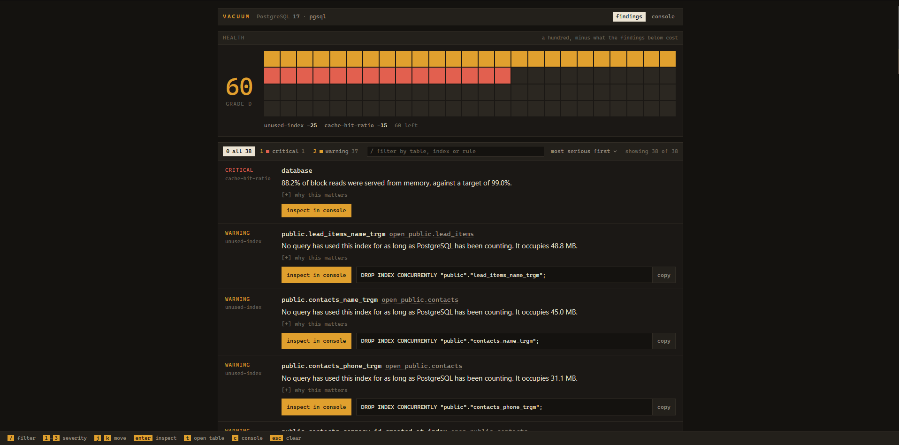Open public.contacts link beside contacts_name_trgm

(420, 300)
